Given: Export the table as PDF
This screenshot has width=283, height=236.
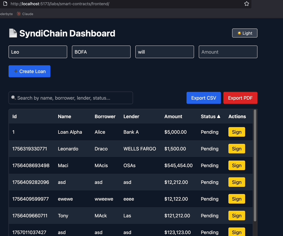Looking at the screenshot, I should click(240, 98).
